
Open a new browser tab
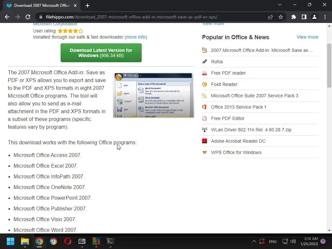pyautogui.click(x=88, y=6)
